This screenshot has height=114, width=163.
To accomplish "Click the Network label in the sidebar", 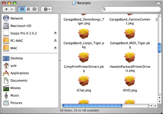I will 17,18.
